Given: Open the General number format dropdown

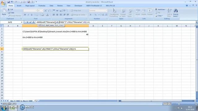Looking at the screenshot, I should click(x=106, y=11).
